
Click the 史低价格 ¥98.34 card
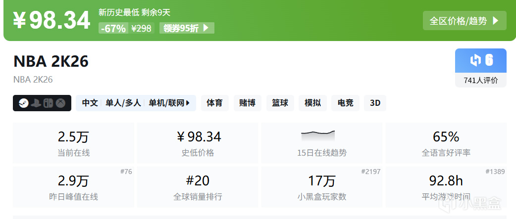tap(198, 143)
